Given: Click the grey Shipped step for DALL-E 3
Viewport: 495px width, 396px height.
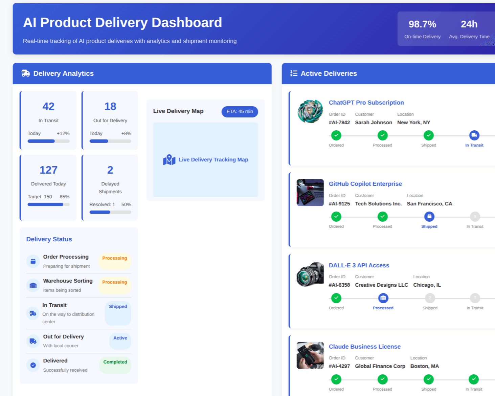Looking at the screenshot, I should (x=430, y=298).
